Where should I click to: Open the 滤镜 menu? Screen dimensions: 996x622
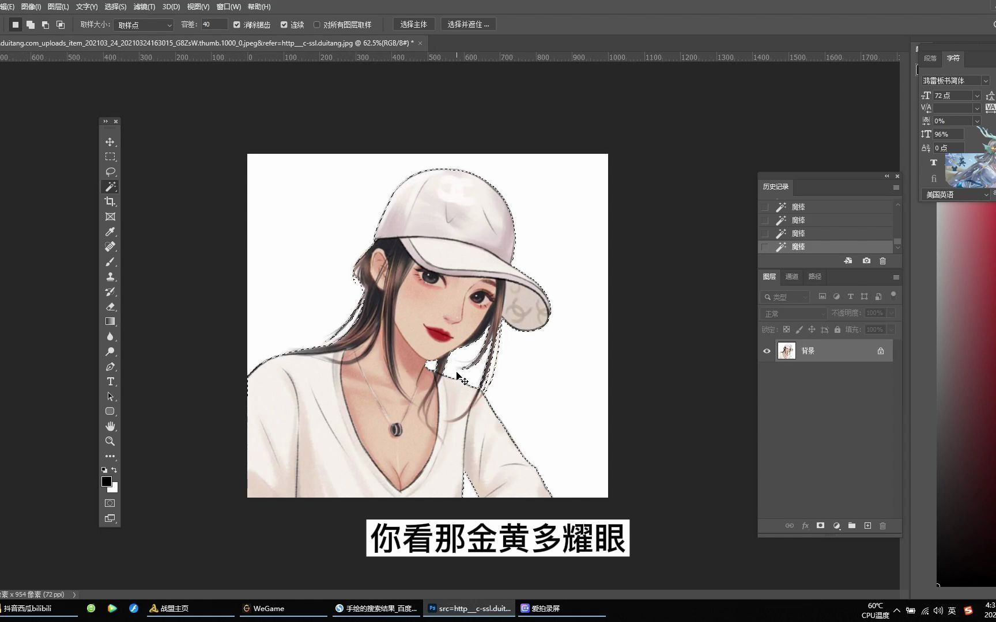(143, 6)
